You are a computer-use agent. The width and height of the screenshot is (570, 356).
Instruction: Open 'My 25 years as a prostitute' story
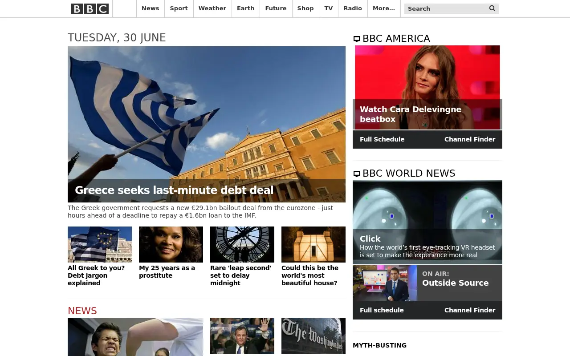tap(167, 272)
